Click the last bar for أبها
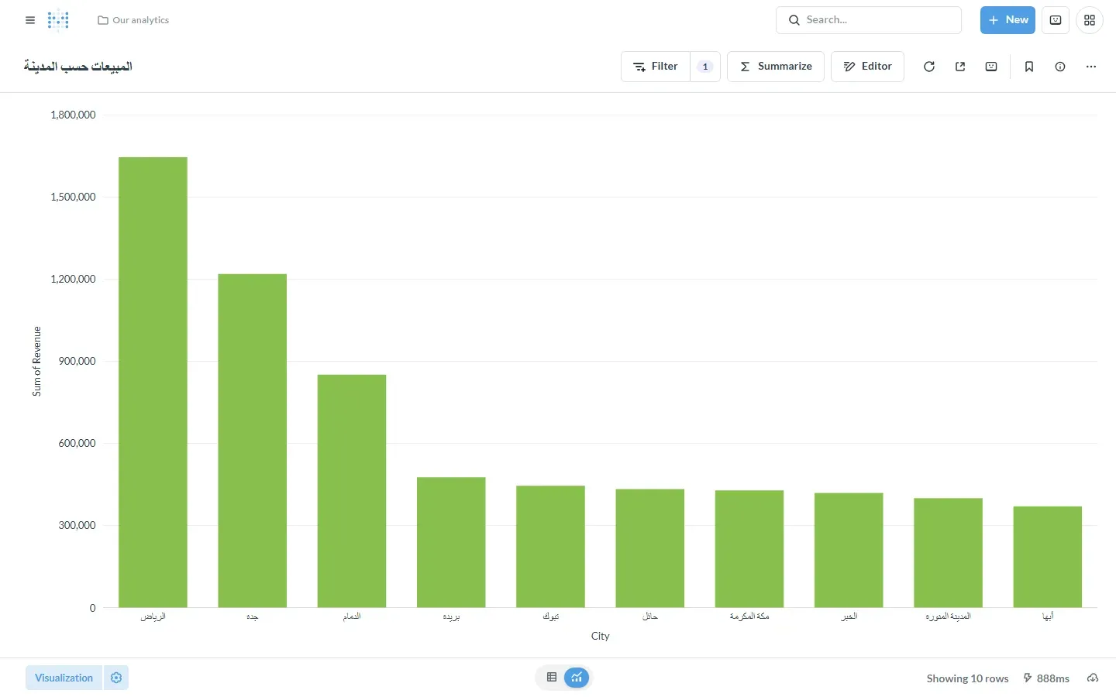1116x697 pixels. (x=1048, y=557)
